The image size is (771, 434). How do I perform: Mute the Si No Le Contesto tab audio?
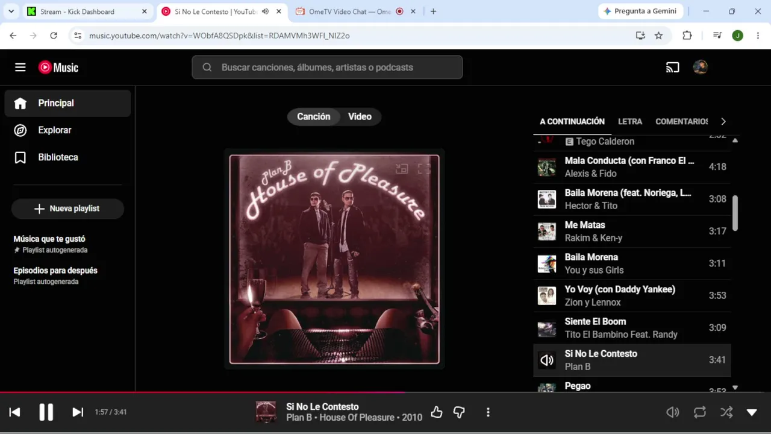265,11
